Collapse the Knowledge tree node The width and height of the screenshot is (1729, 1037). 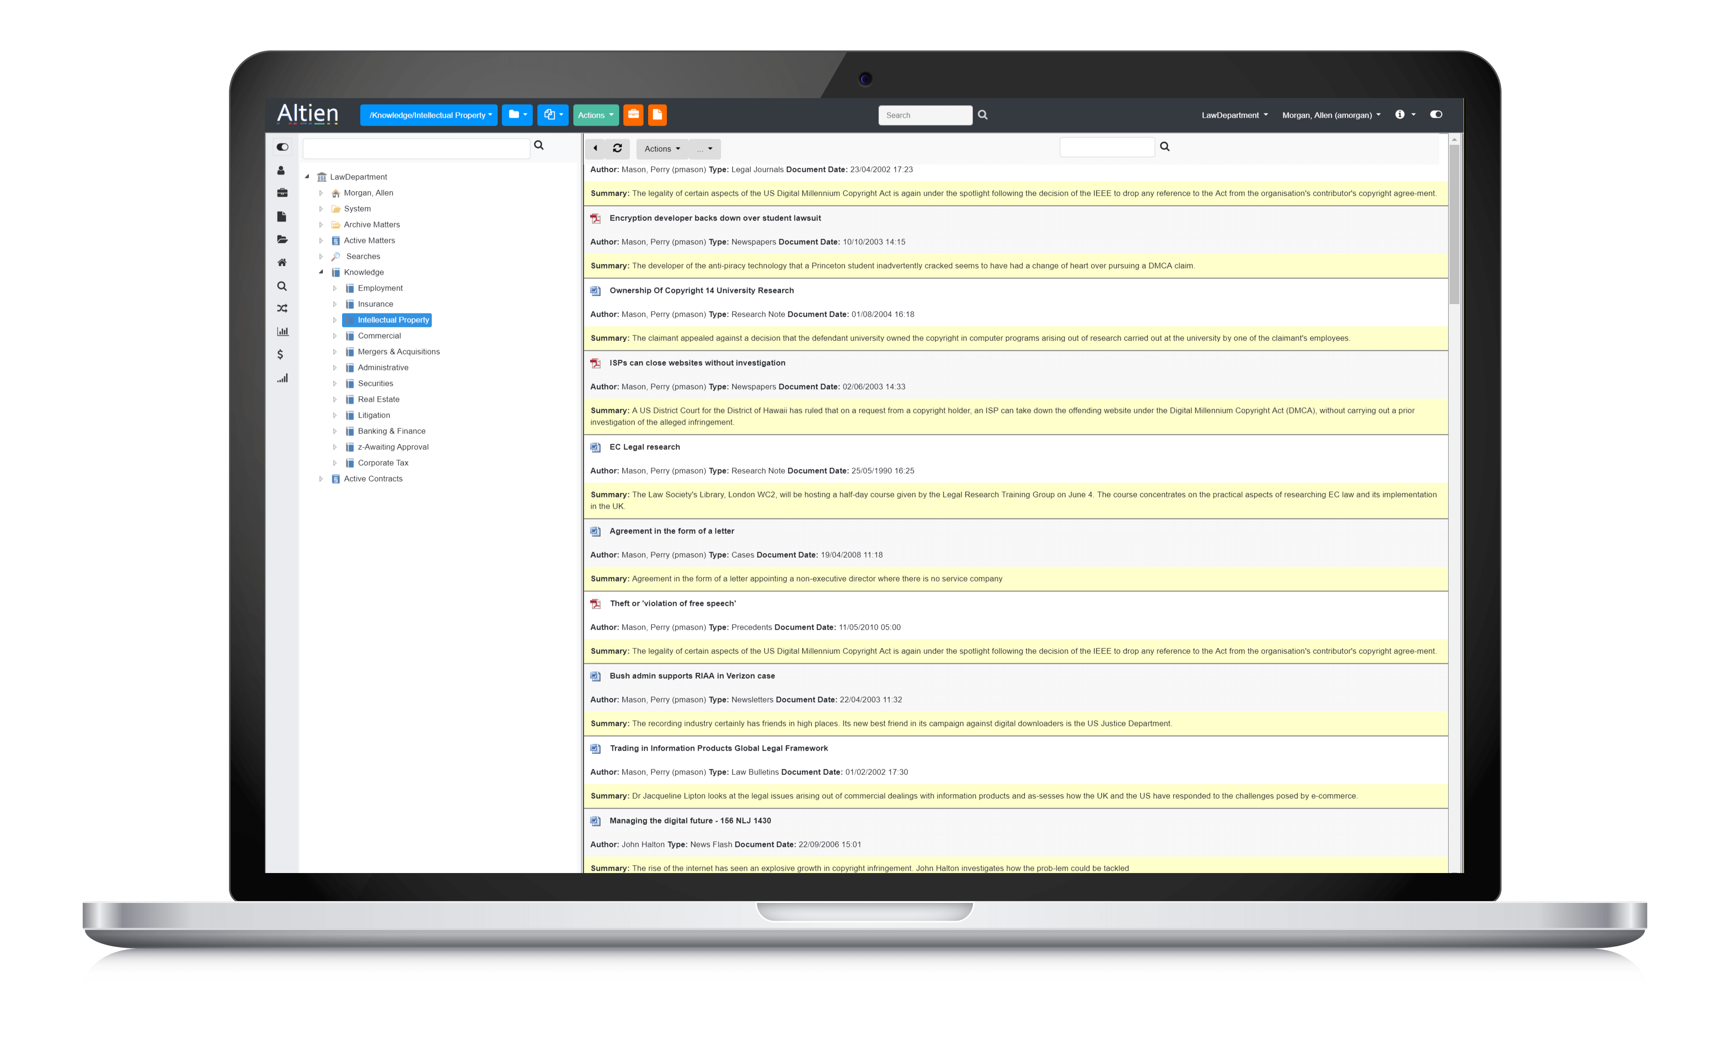coord(321,272)
